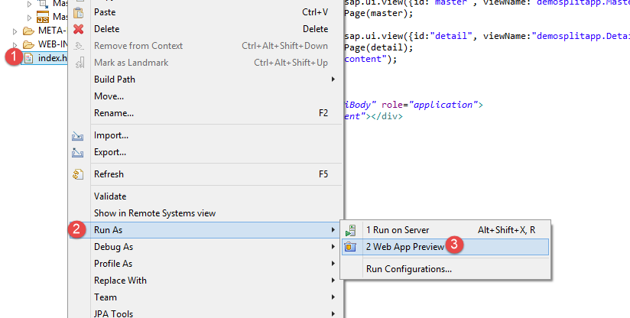630x318 pixels.
Task: Click the Run on Server icon
Action: 351,230
